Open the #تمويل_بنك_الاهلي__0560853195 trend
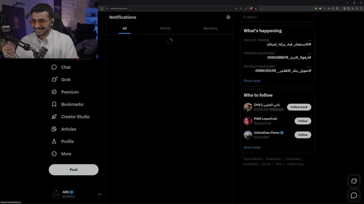This screenshot has height=204, width=364. coord(283,71)
